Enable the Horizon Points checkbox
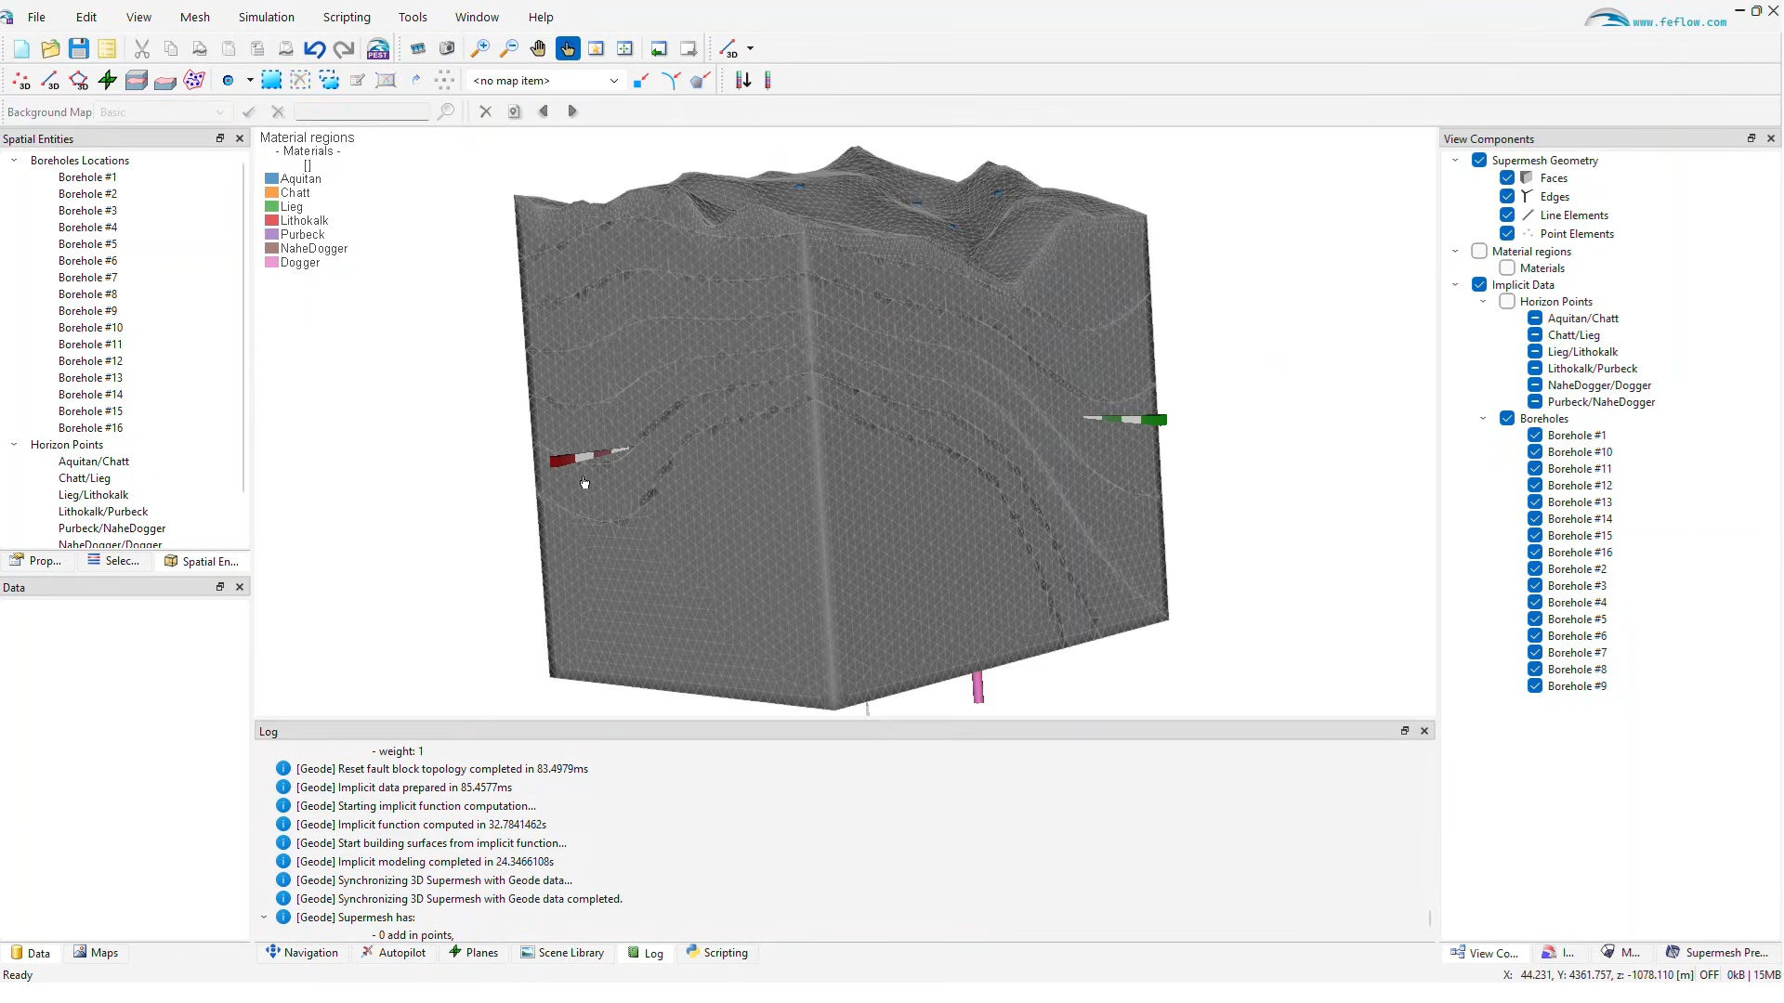1784x1003 pixels. point(1507,302)
